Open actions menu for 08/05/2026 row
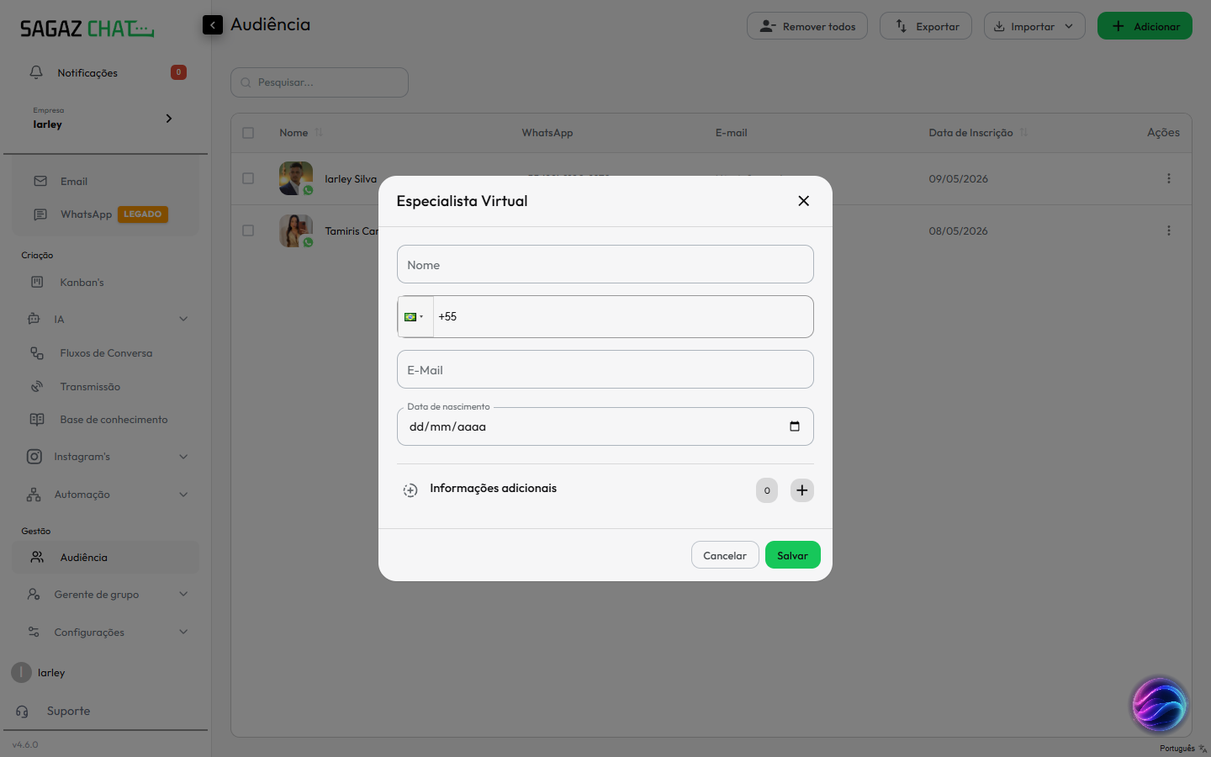Image resolution: width=1211 pixels, height=757 pixels. 1168,230
